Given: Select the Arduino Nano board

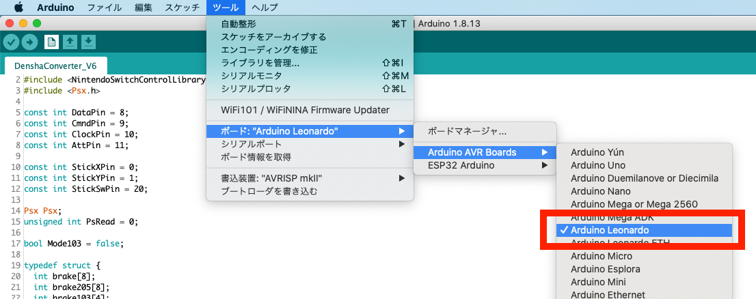Looking at the screenshot, I should [x=644, y=191].
